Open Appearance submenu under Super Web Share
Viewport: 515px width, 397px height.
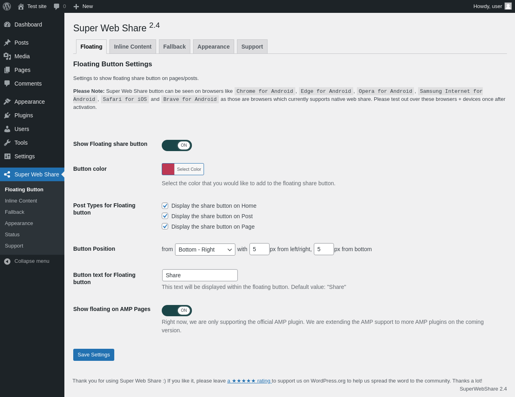point(19,223)
